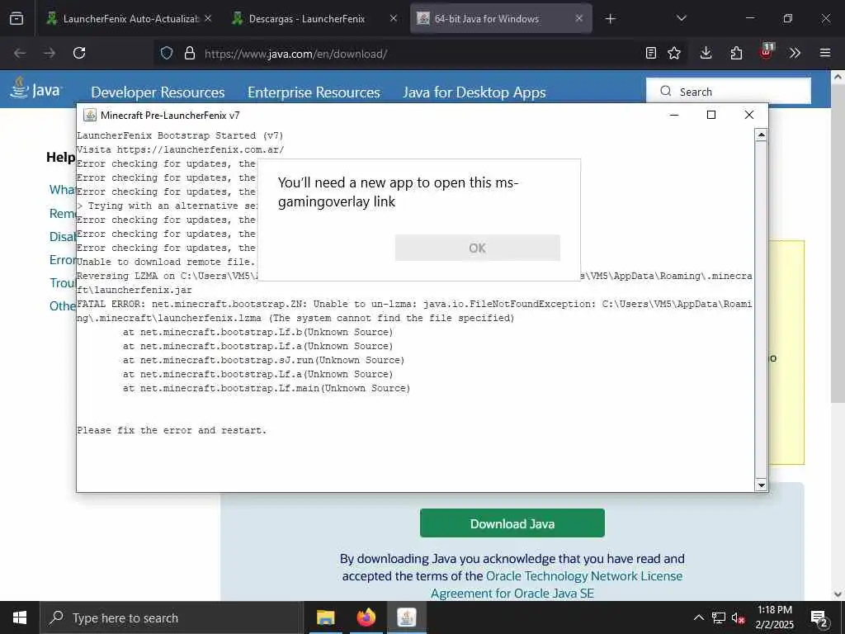Maximize the Minecraft Pre-LauncherFenix window

pyautogui.click(x=710, y=115)
